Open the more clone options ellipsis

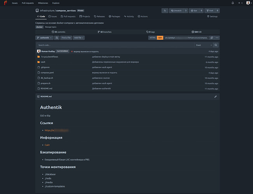(217, 38)
